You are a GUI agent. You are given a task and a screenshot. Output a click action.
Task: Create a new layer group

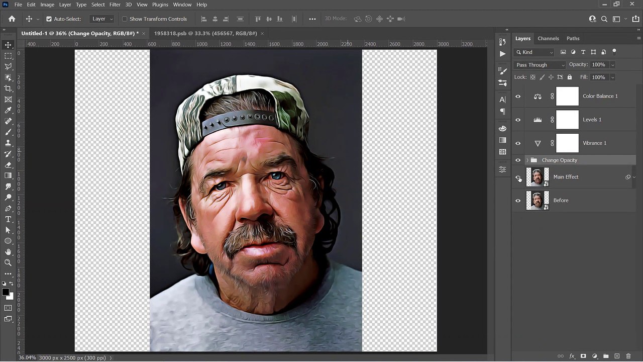pyautogui.click(x=606, y=356)
